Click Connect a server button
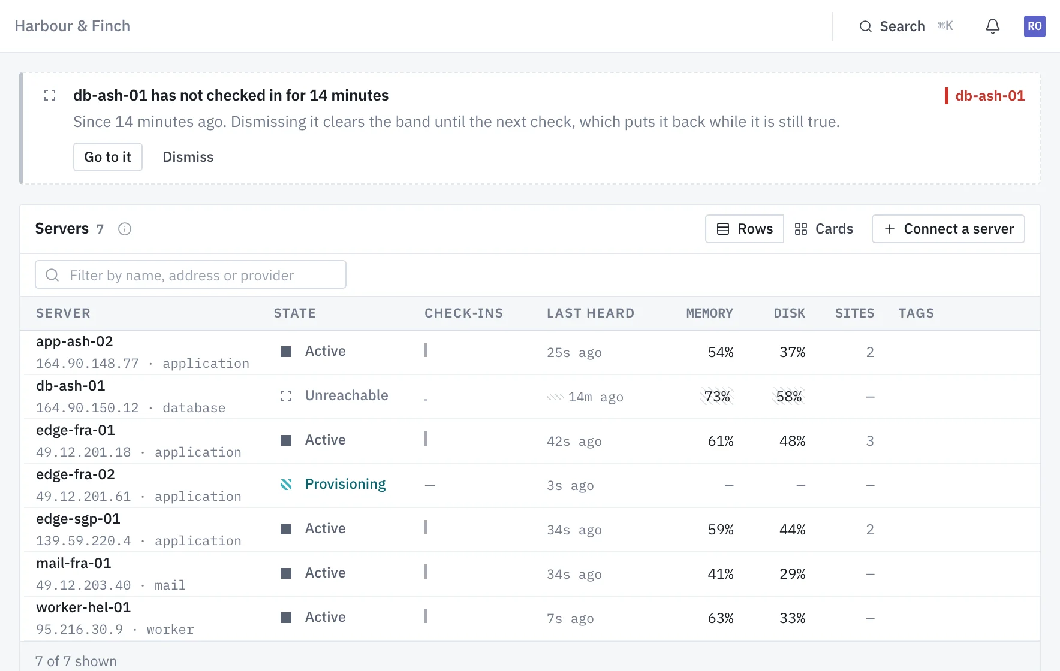This screenshot has height=671, width=1060. point(948,229)
